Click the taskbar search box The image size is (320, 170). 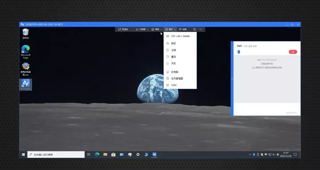tap(56, 154)
